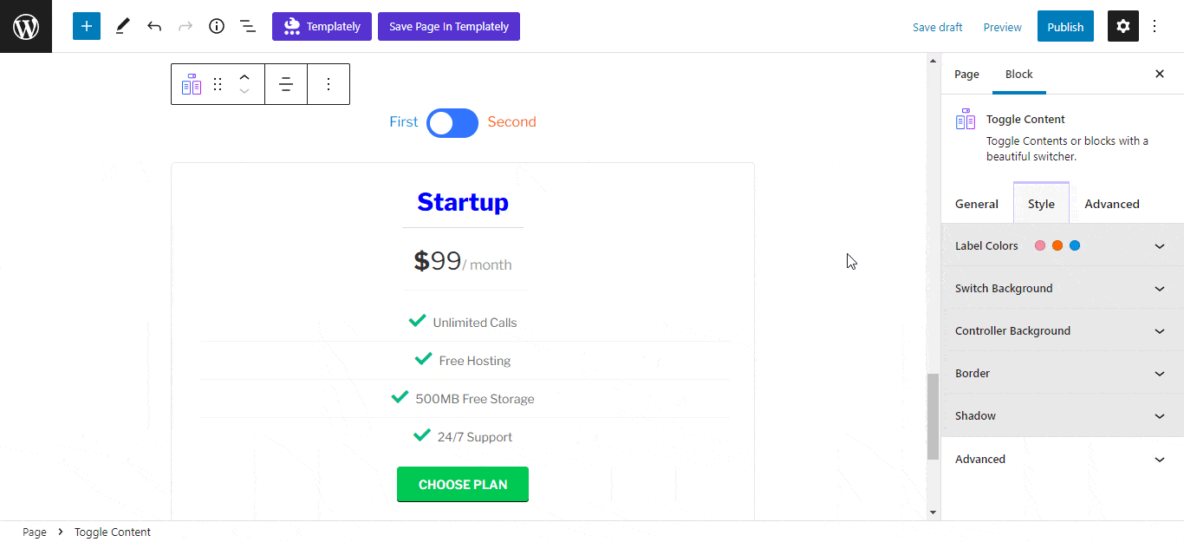Switch to the General tab
Image resolution: width=1184 pixels, height=542 pixels.
[x=977, y=204]
